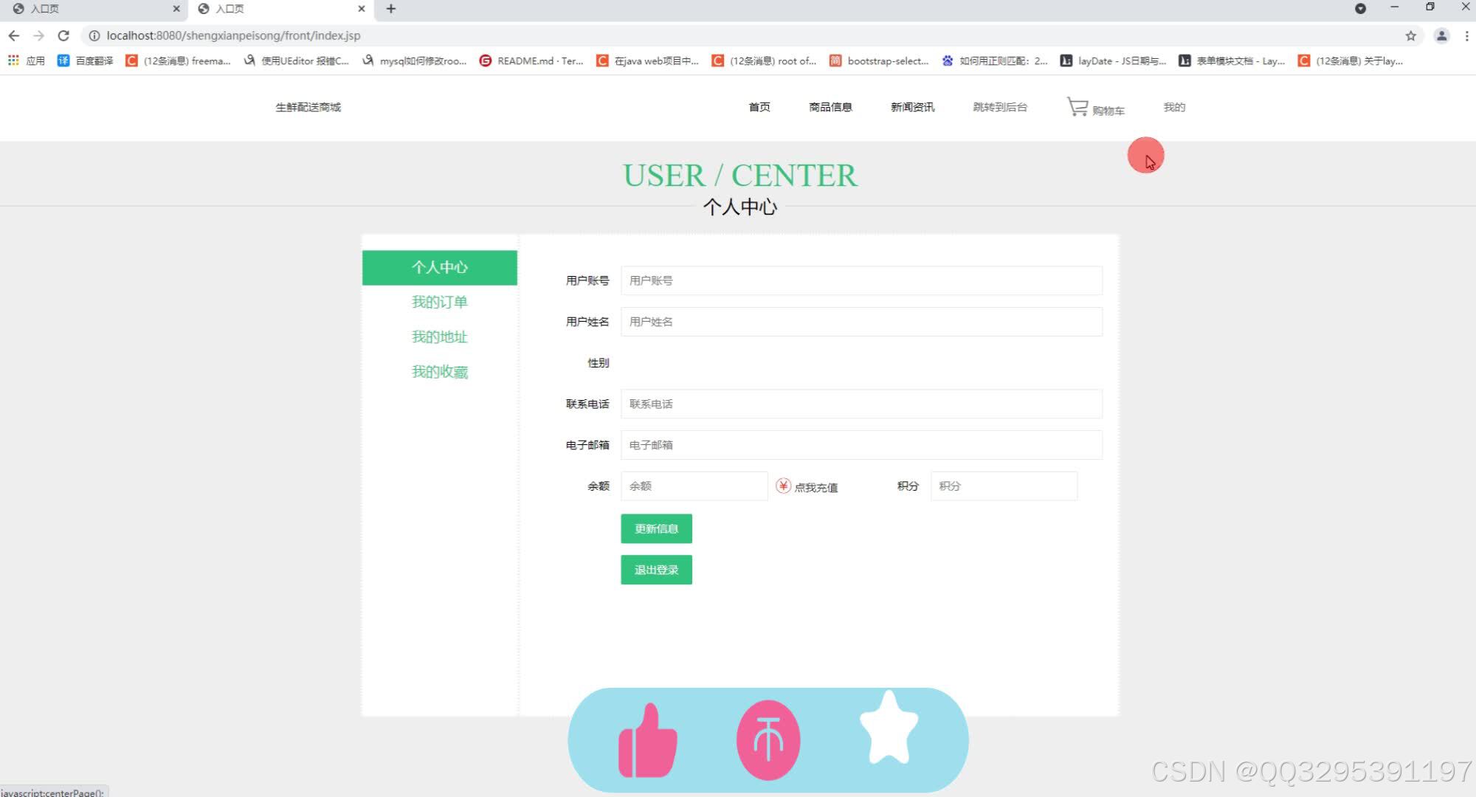Click 跳转到后台 backend redirect menu

pyautogui.click(x=1000, y=107)
